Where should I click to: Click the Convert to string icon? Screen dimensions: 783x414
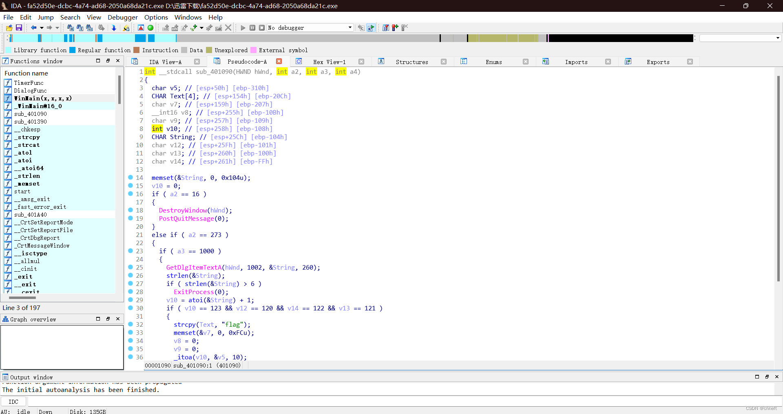184,28
